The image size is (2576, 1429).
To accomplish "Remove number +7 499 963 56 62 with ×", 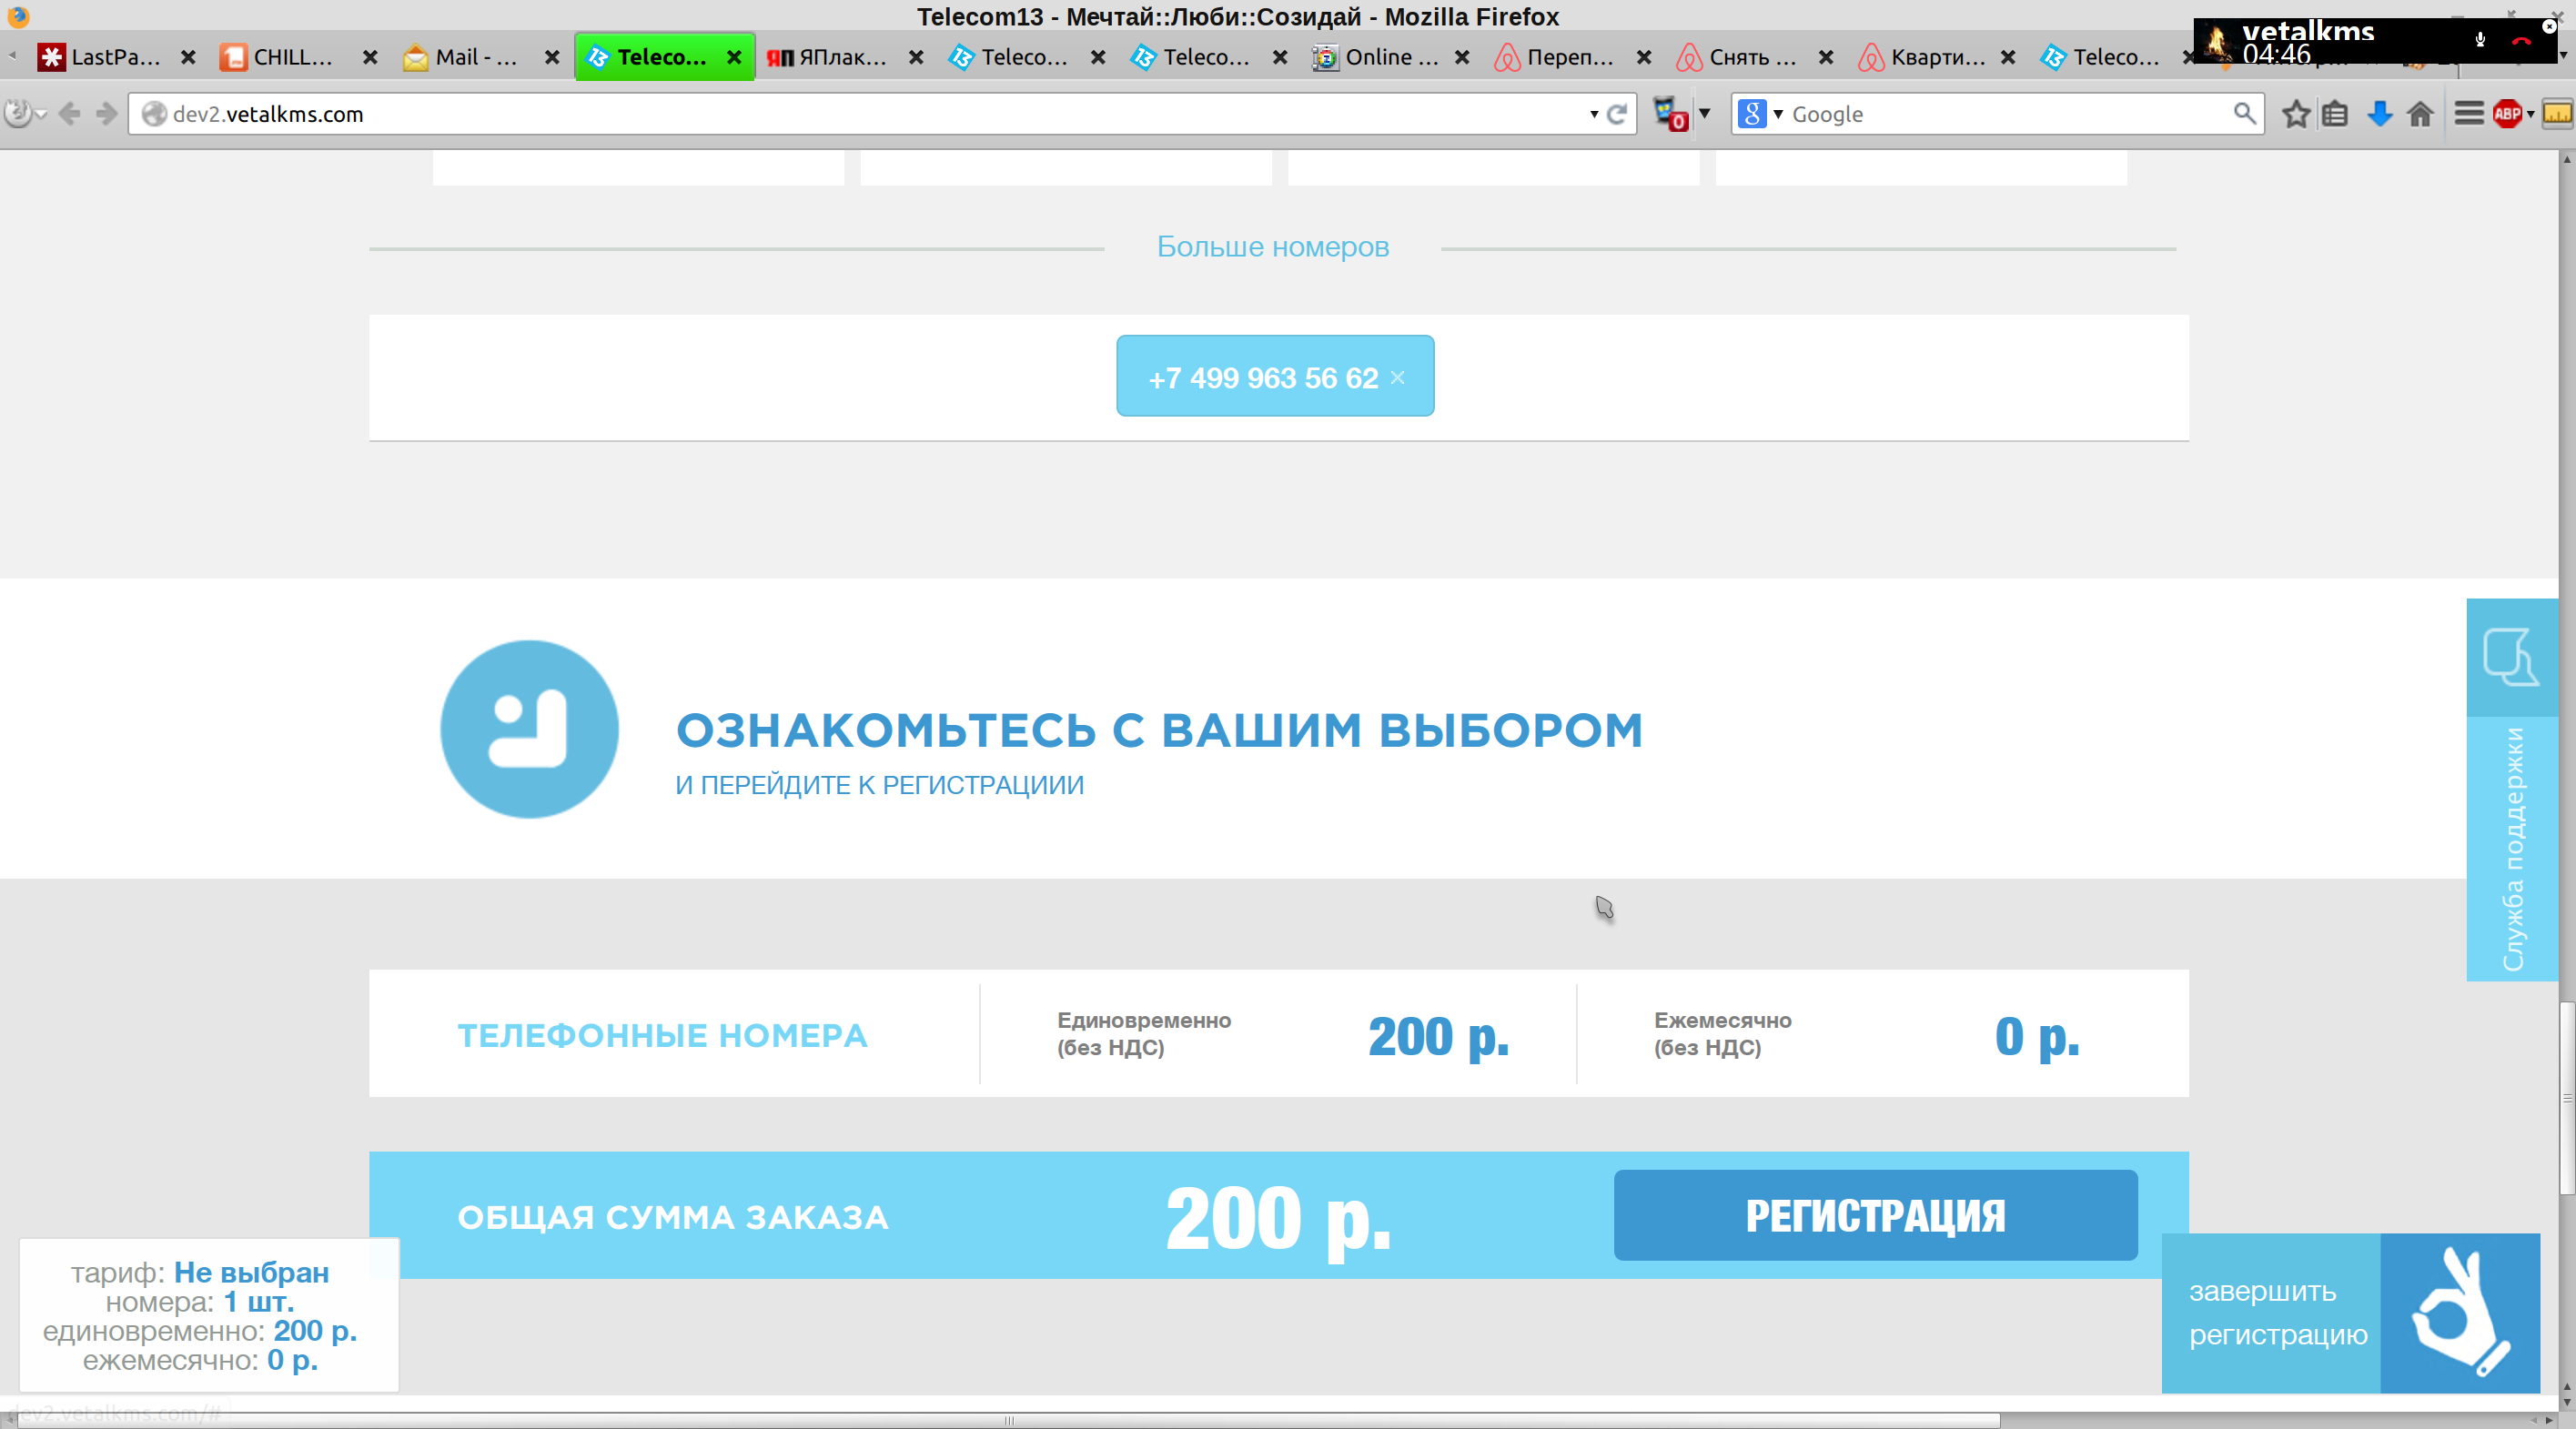I will point(1397,377).
